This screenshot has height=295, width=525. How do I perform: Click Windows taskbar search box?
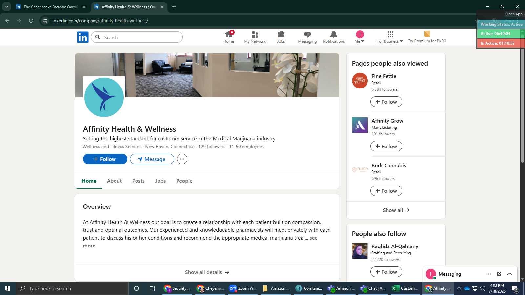click(x=72, y=288)
